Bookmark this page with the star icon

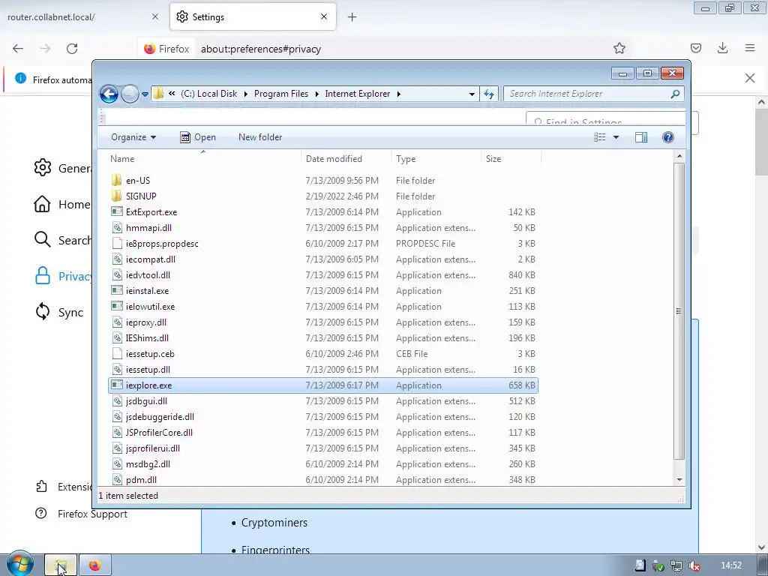coord(619,48)
